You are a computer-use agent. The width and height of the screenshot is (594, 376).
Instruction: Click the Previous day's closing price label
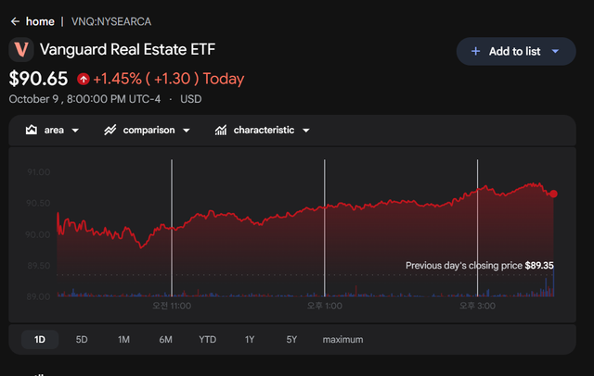coord(480,265)
